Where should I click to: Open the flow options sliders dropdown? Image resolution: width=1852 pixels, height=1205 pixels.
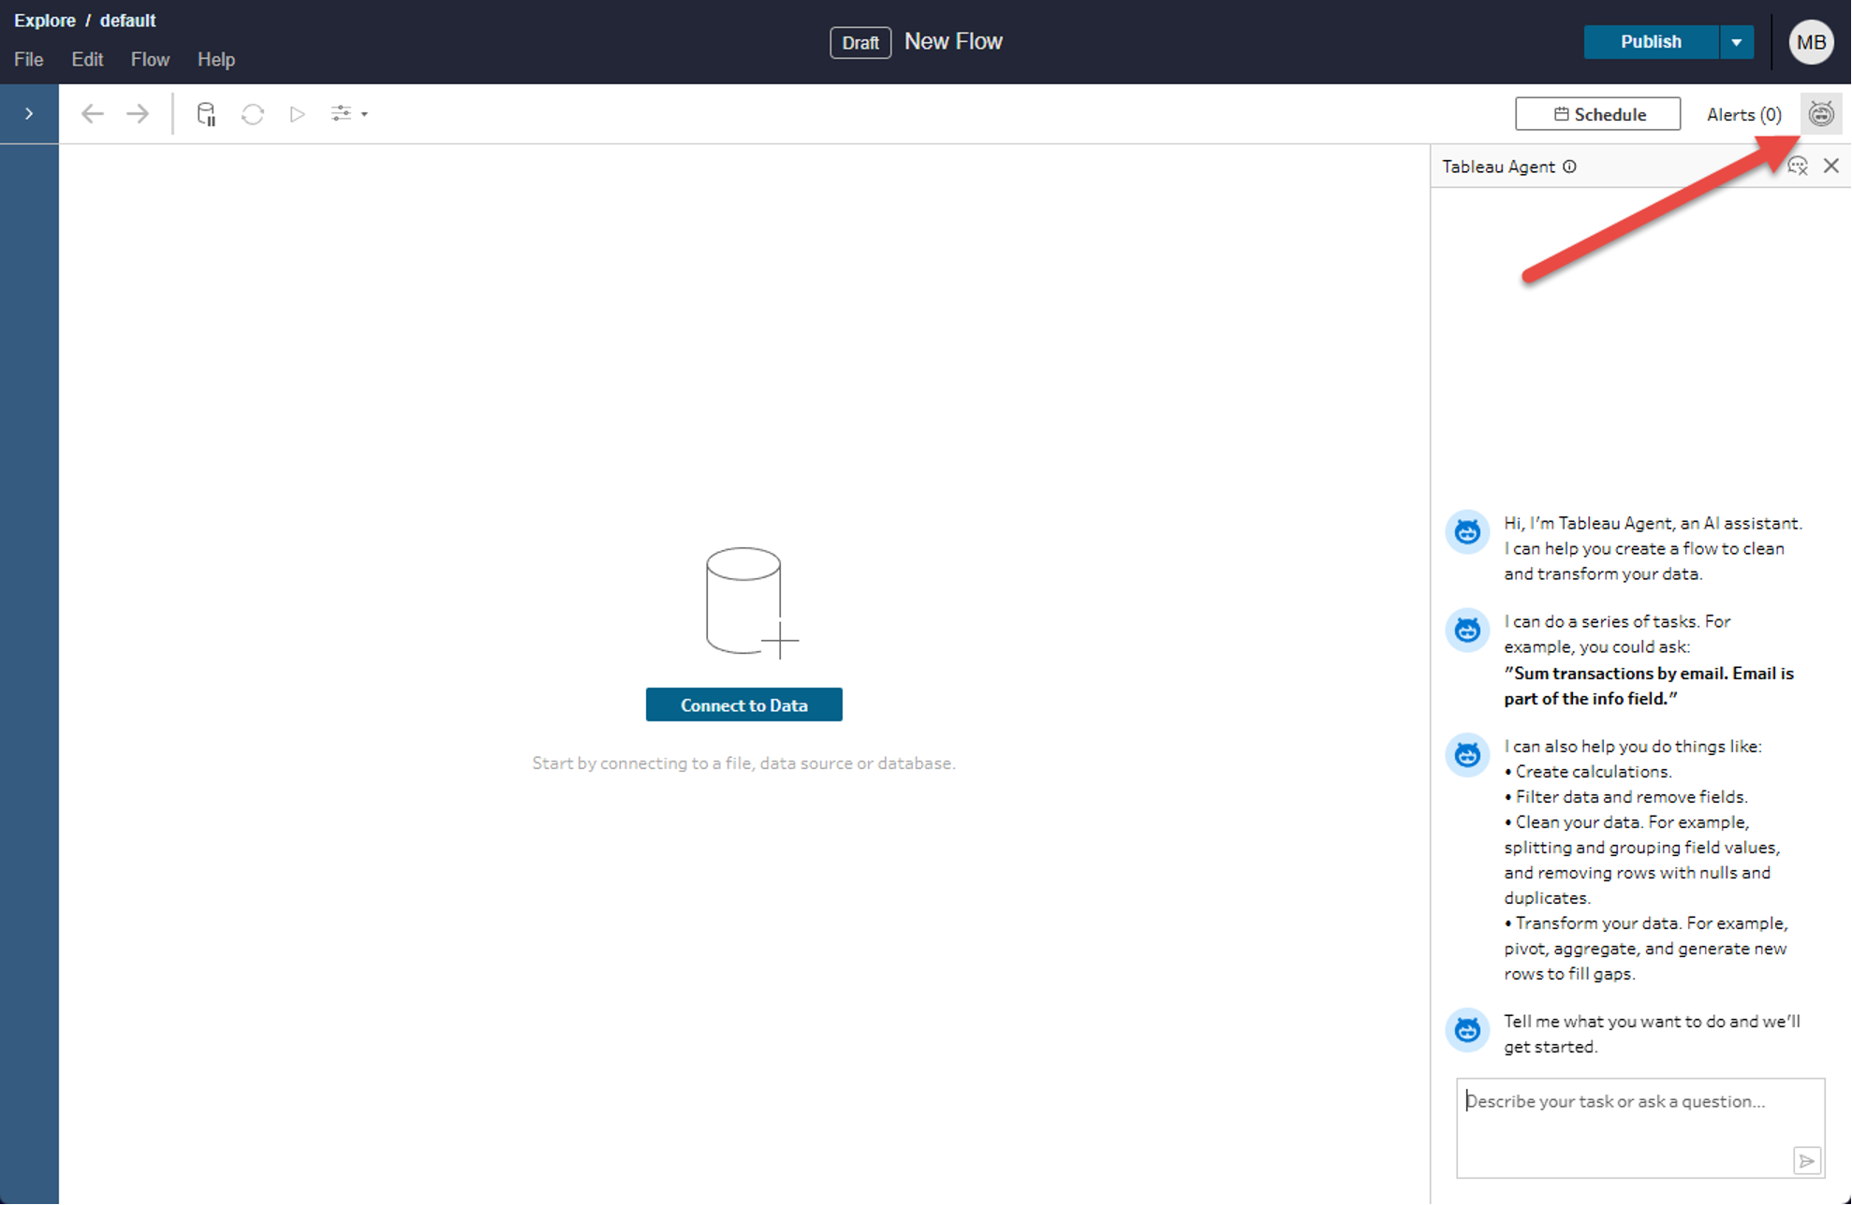click(348, 114)
